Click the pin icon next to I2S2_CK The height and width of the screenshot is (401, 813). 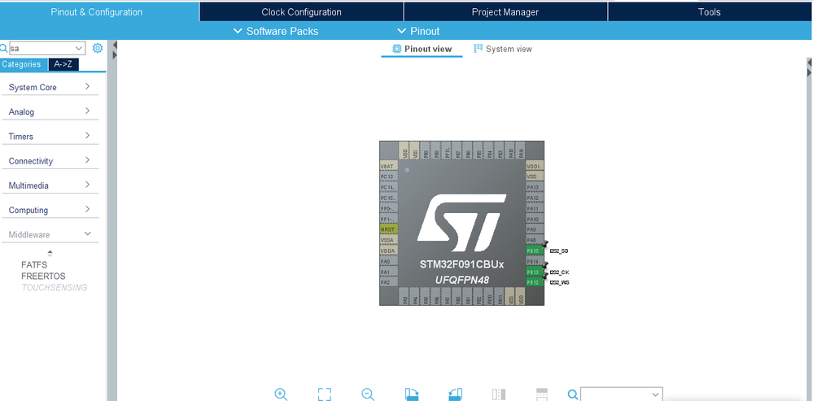click(545, 266)
